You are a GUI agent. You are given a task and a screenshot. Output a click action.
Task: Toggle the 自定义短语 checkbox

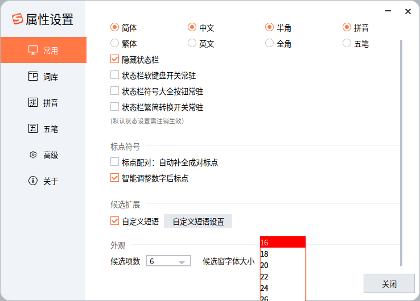pos(114,221)
